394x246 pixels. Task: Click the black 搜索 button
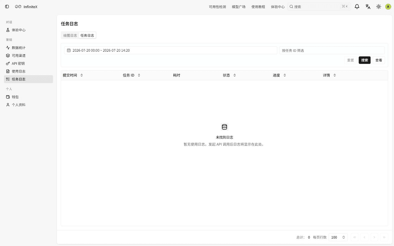[364, 60]
